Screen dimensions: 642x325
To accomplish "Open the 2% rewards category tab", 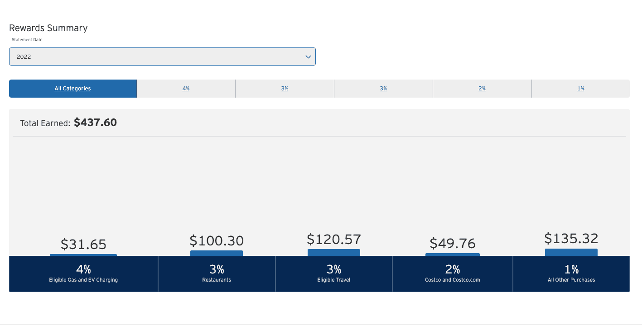I will pyautogui.click(x=482, y=88).
